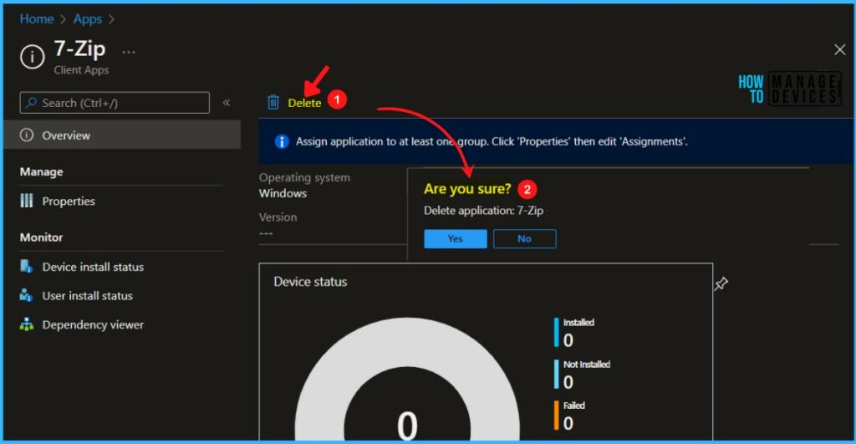Focus the Search (Ctrl+/) box

[115, 103]
